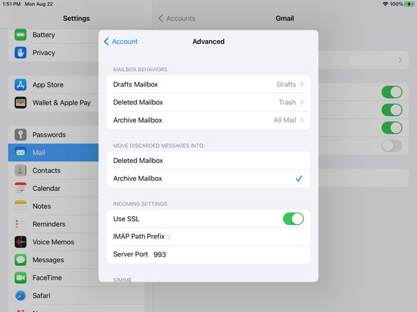
Task: Tap the Passwords key icon
Action: click(20, 134)
